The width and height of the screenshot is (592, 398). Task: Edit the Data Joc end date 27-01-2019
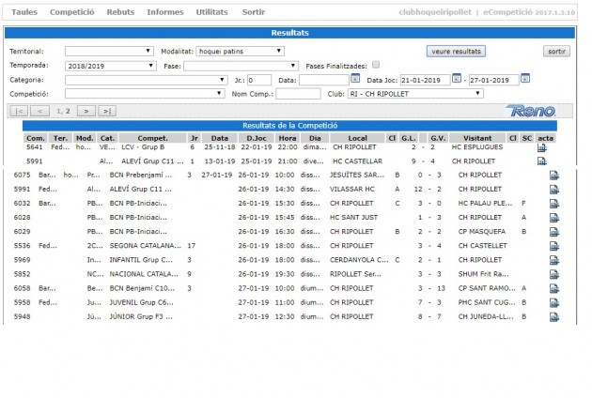494,80
